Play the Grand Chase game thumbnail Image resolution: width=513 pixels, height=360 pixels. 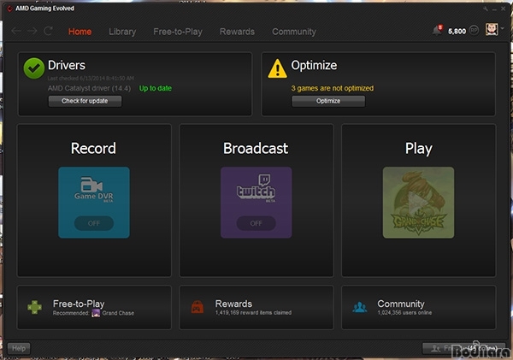coord(418,202)
